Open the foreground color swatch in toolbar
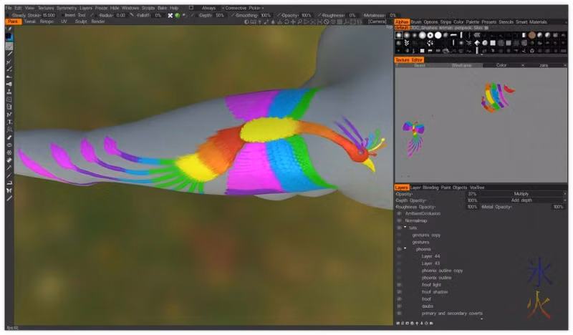This screenshot has width=573, height=335. 9,37
